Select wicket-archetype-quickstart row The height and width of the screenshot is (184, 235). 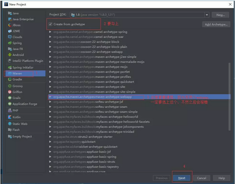139,147
